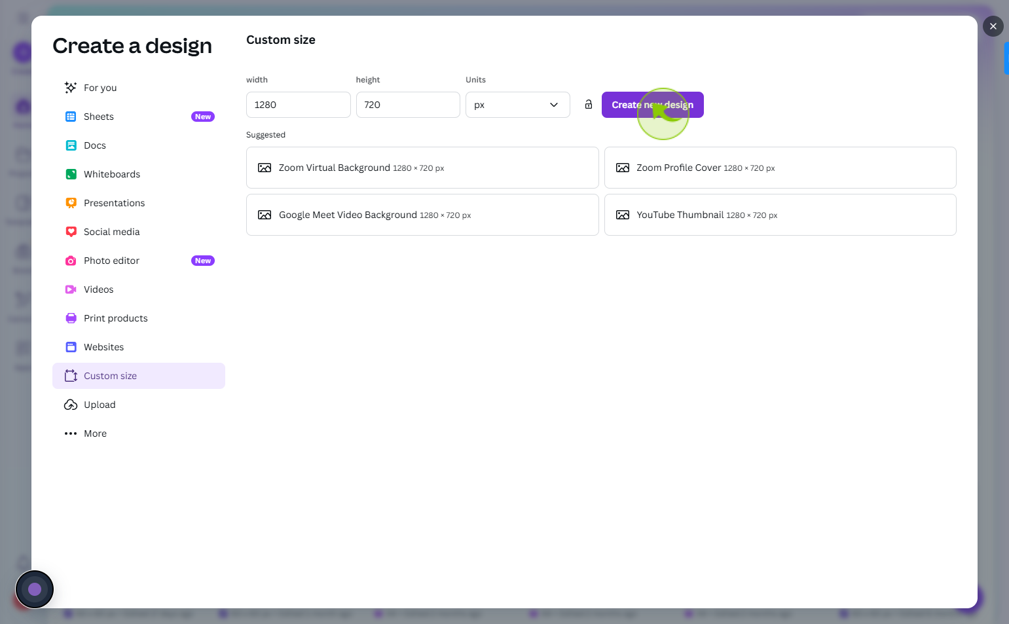The width and height of the screenshot is (1009, 624).
Task: Toggle the aspect ratio lock icon
Action: click(x=589, y=105)
